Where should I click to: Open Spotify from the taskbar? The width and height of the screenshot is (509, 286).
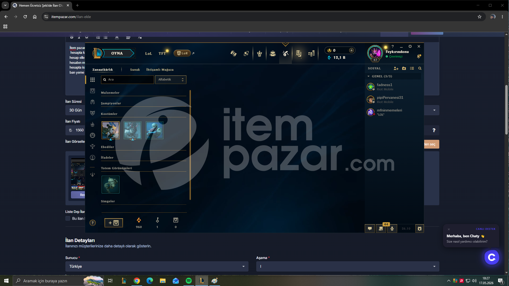point(189,281)
